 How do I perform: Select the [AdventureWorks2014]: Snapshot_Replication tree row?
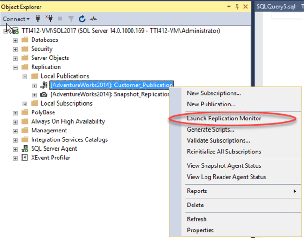(110, 94)
